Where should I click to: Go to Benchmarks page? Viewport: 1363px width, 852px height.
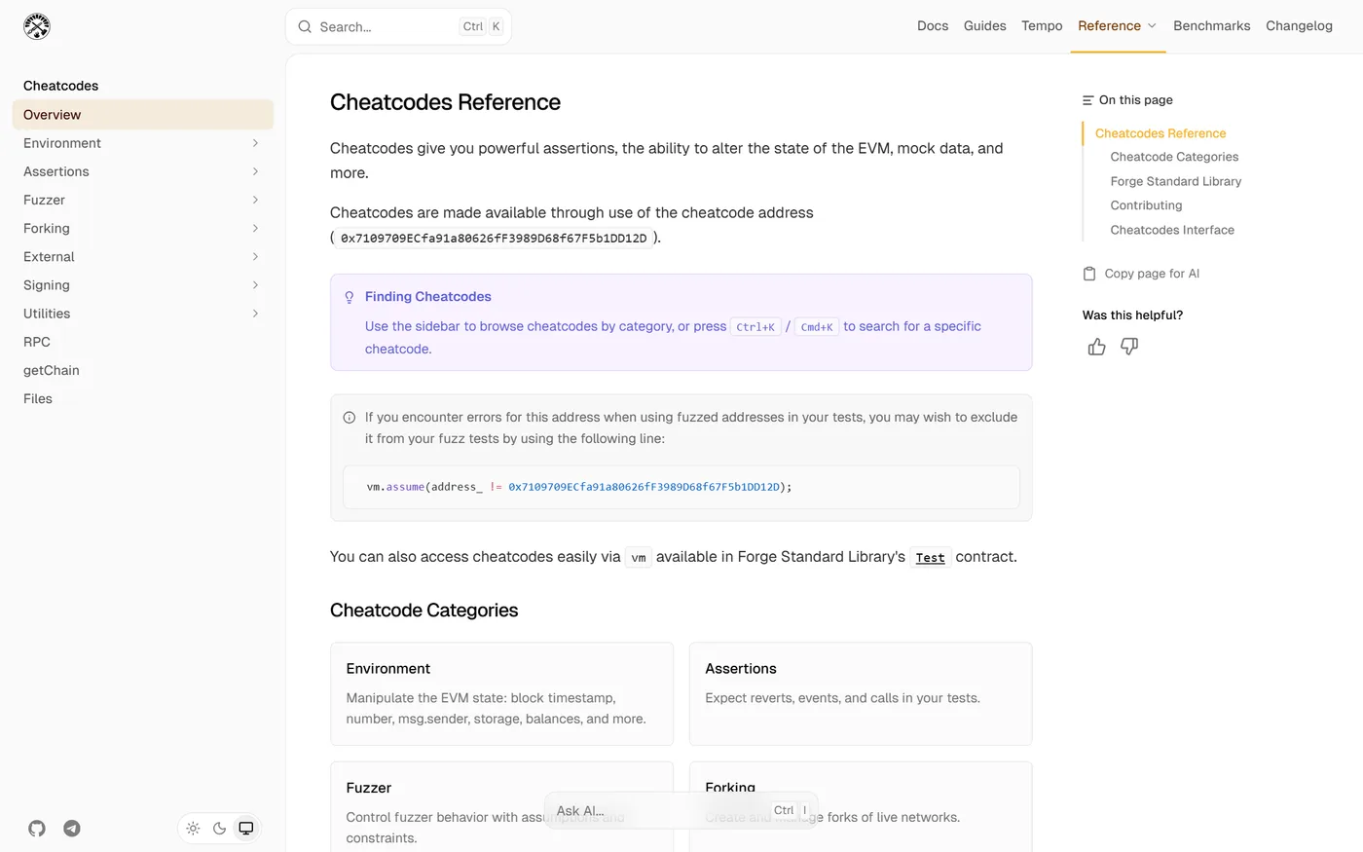1211,26
